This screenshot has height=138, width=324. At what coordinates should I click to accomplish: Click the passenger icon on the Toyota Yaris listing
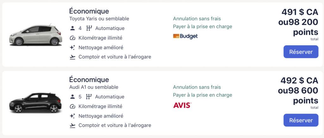pos(72,28)
